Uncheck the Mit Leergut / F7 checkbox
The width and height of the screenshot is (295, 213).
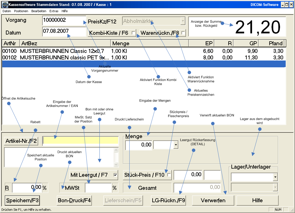[115, 175]
